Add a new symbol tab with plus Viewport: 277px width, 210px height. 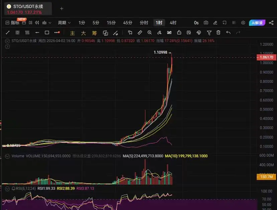61,8
